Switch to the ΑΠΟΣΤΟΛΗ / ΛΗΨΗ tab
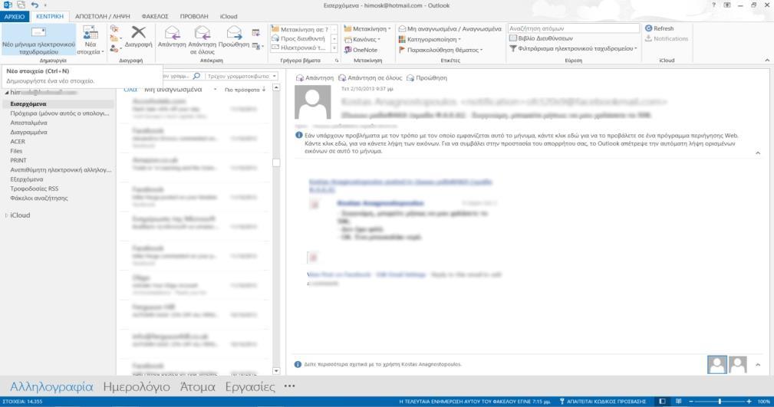 (x=102, y=16)
